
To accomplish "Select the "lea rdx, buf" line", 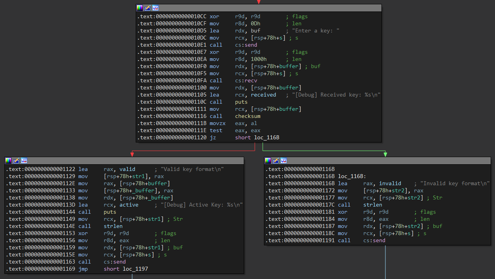I will tap(239, 31).
